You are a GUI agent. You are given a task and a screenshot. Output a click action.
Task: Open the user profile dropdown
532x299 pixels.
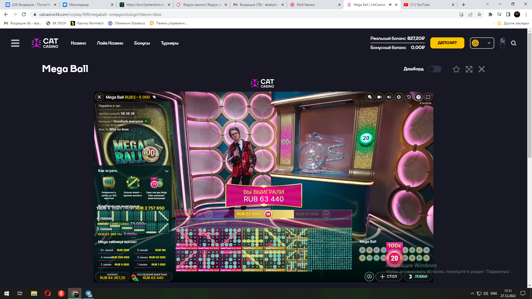coord(482,43)
